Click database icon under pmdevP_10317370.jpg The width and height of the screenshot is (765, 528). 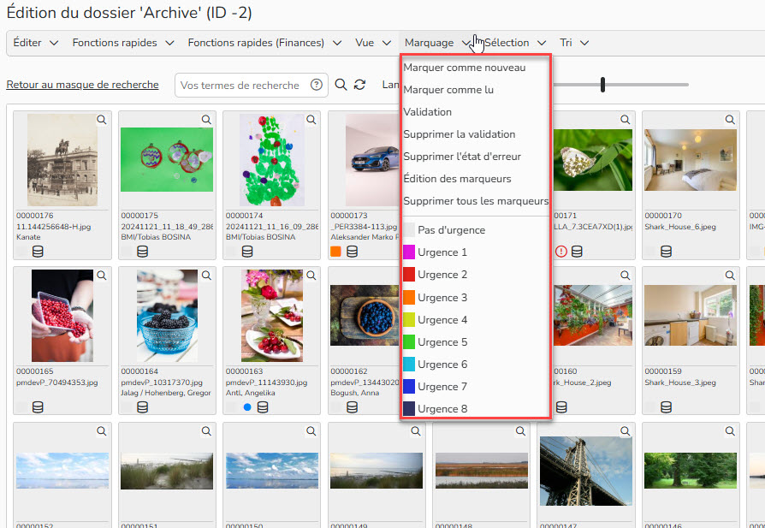[x=142, y=407]
